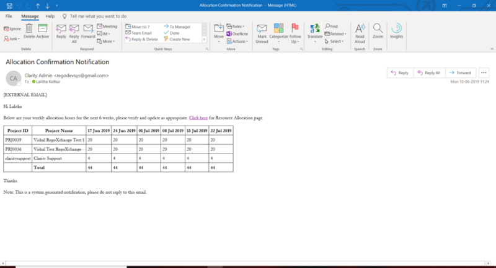This screenshot has height=268, width=496.
Task: Click the Save icon in the title bar
Action: click(9, 6)
